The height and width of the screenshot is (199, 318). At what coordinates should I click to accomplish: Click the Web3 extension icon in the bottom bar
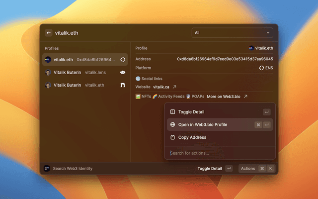47,169
